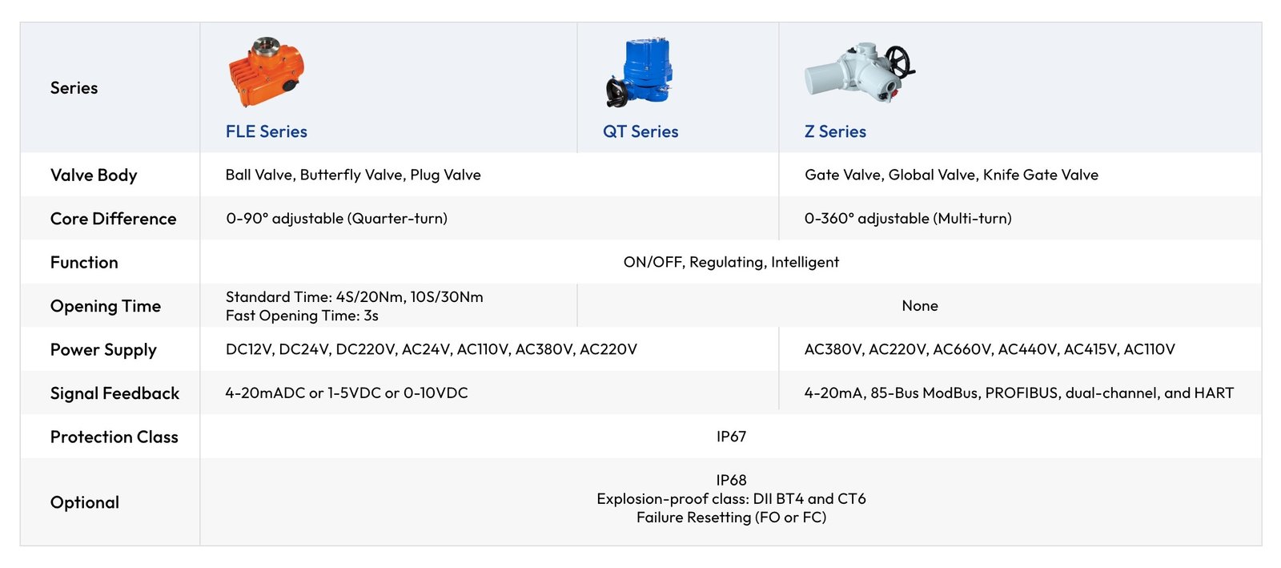Screen dimensions: 1281x568
Task: Click the Signal Feedback row label
Action: 114,393
